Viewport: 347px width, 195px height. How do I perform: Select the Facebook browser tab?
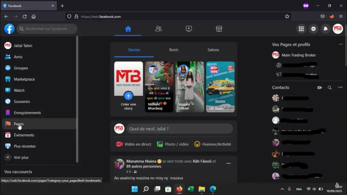(x=29, y=6)
